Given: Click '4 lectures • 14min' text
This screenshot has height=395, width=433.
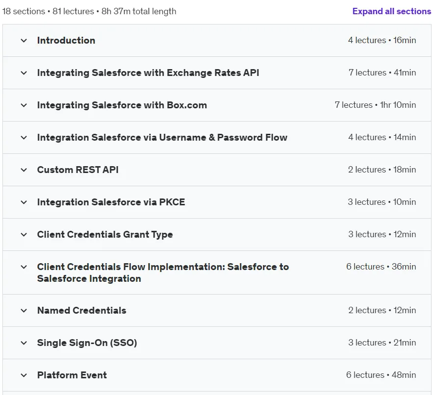Looking at the screenshot, I should 382,137.
